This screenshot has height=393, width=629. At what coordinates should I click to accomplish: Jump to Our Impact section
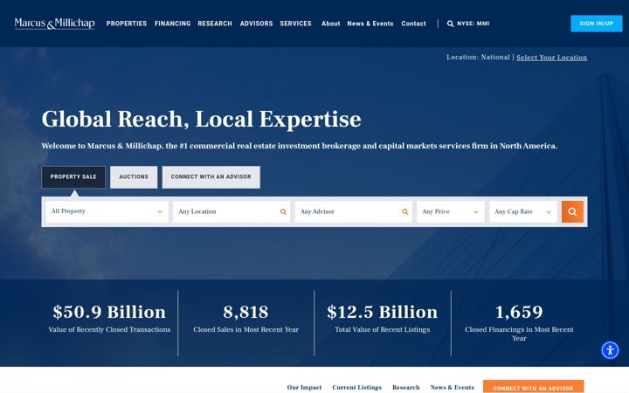(304, 388)
